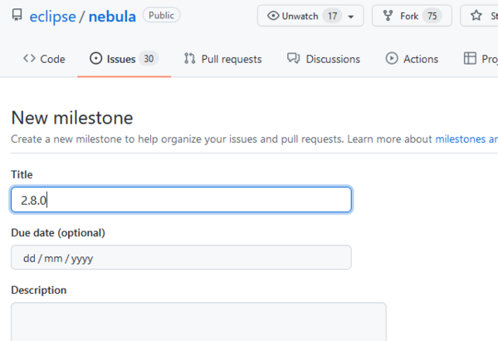Follow the milestones help link
The width and height of the screenshot is (498, 341).
(x=466, y=139)
